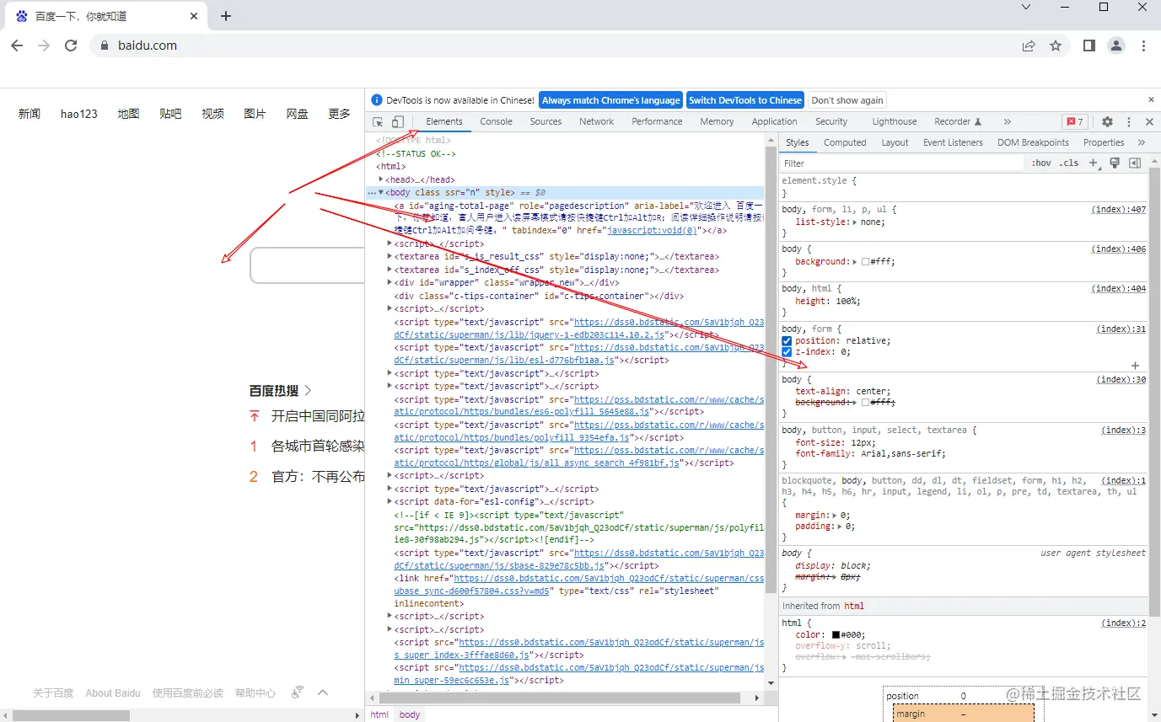Click the 百度热搜 arrow

(308, 391)
